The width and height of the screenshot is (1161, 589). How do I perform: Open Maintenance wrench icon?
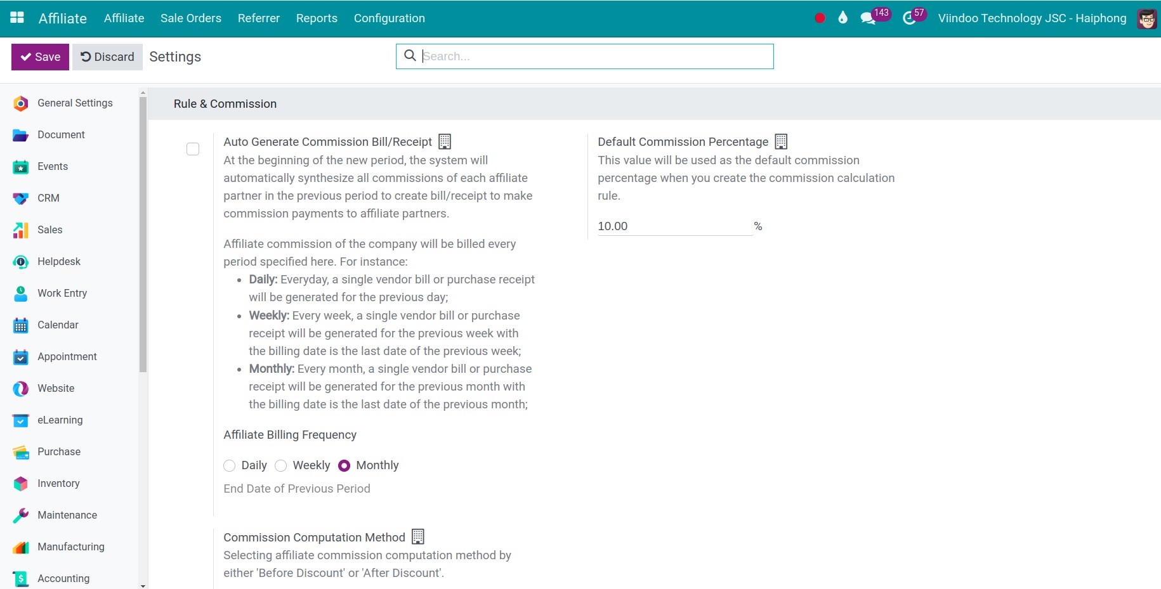tap(21, 515)
